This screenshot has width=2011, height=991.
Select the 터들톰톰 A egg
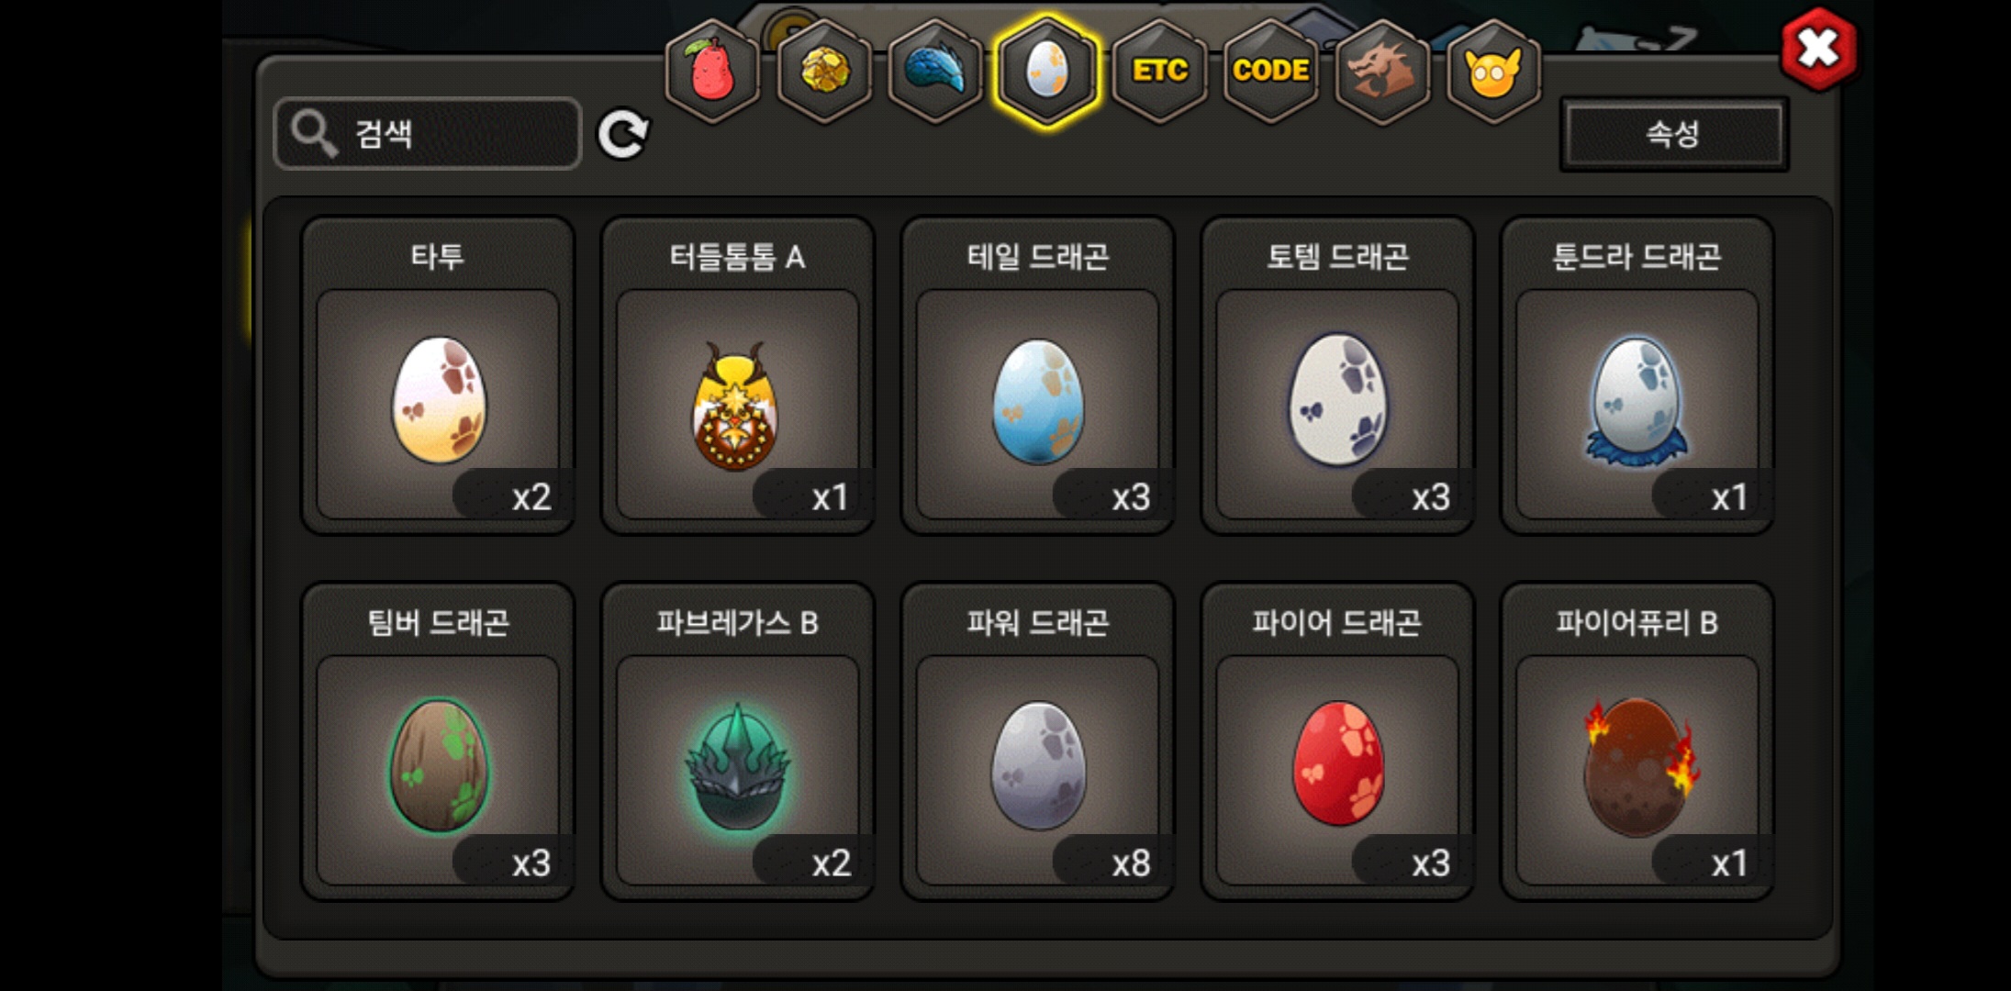pyautogui.click(x=738, y=375)
